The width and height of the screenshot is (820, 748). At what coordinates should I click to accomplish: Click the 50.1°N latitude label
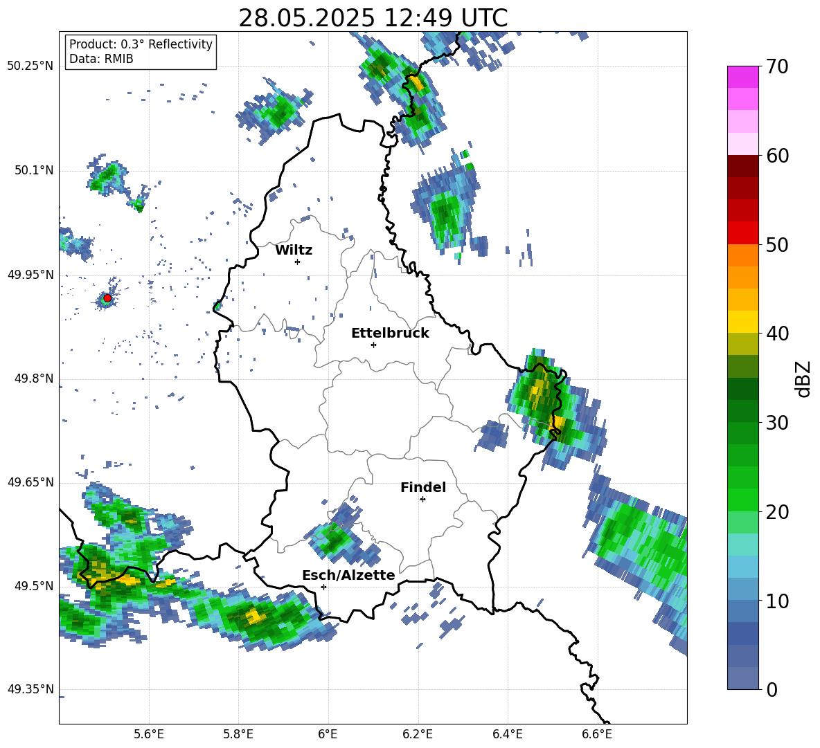tap(34, 171)
